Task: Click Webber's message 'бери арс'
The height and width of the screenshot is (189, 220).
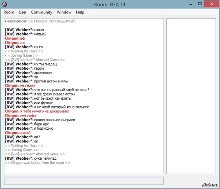Action: click(27, 124)
